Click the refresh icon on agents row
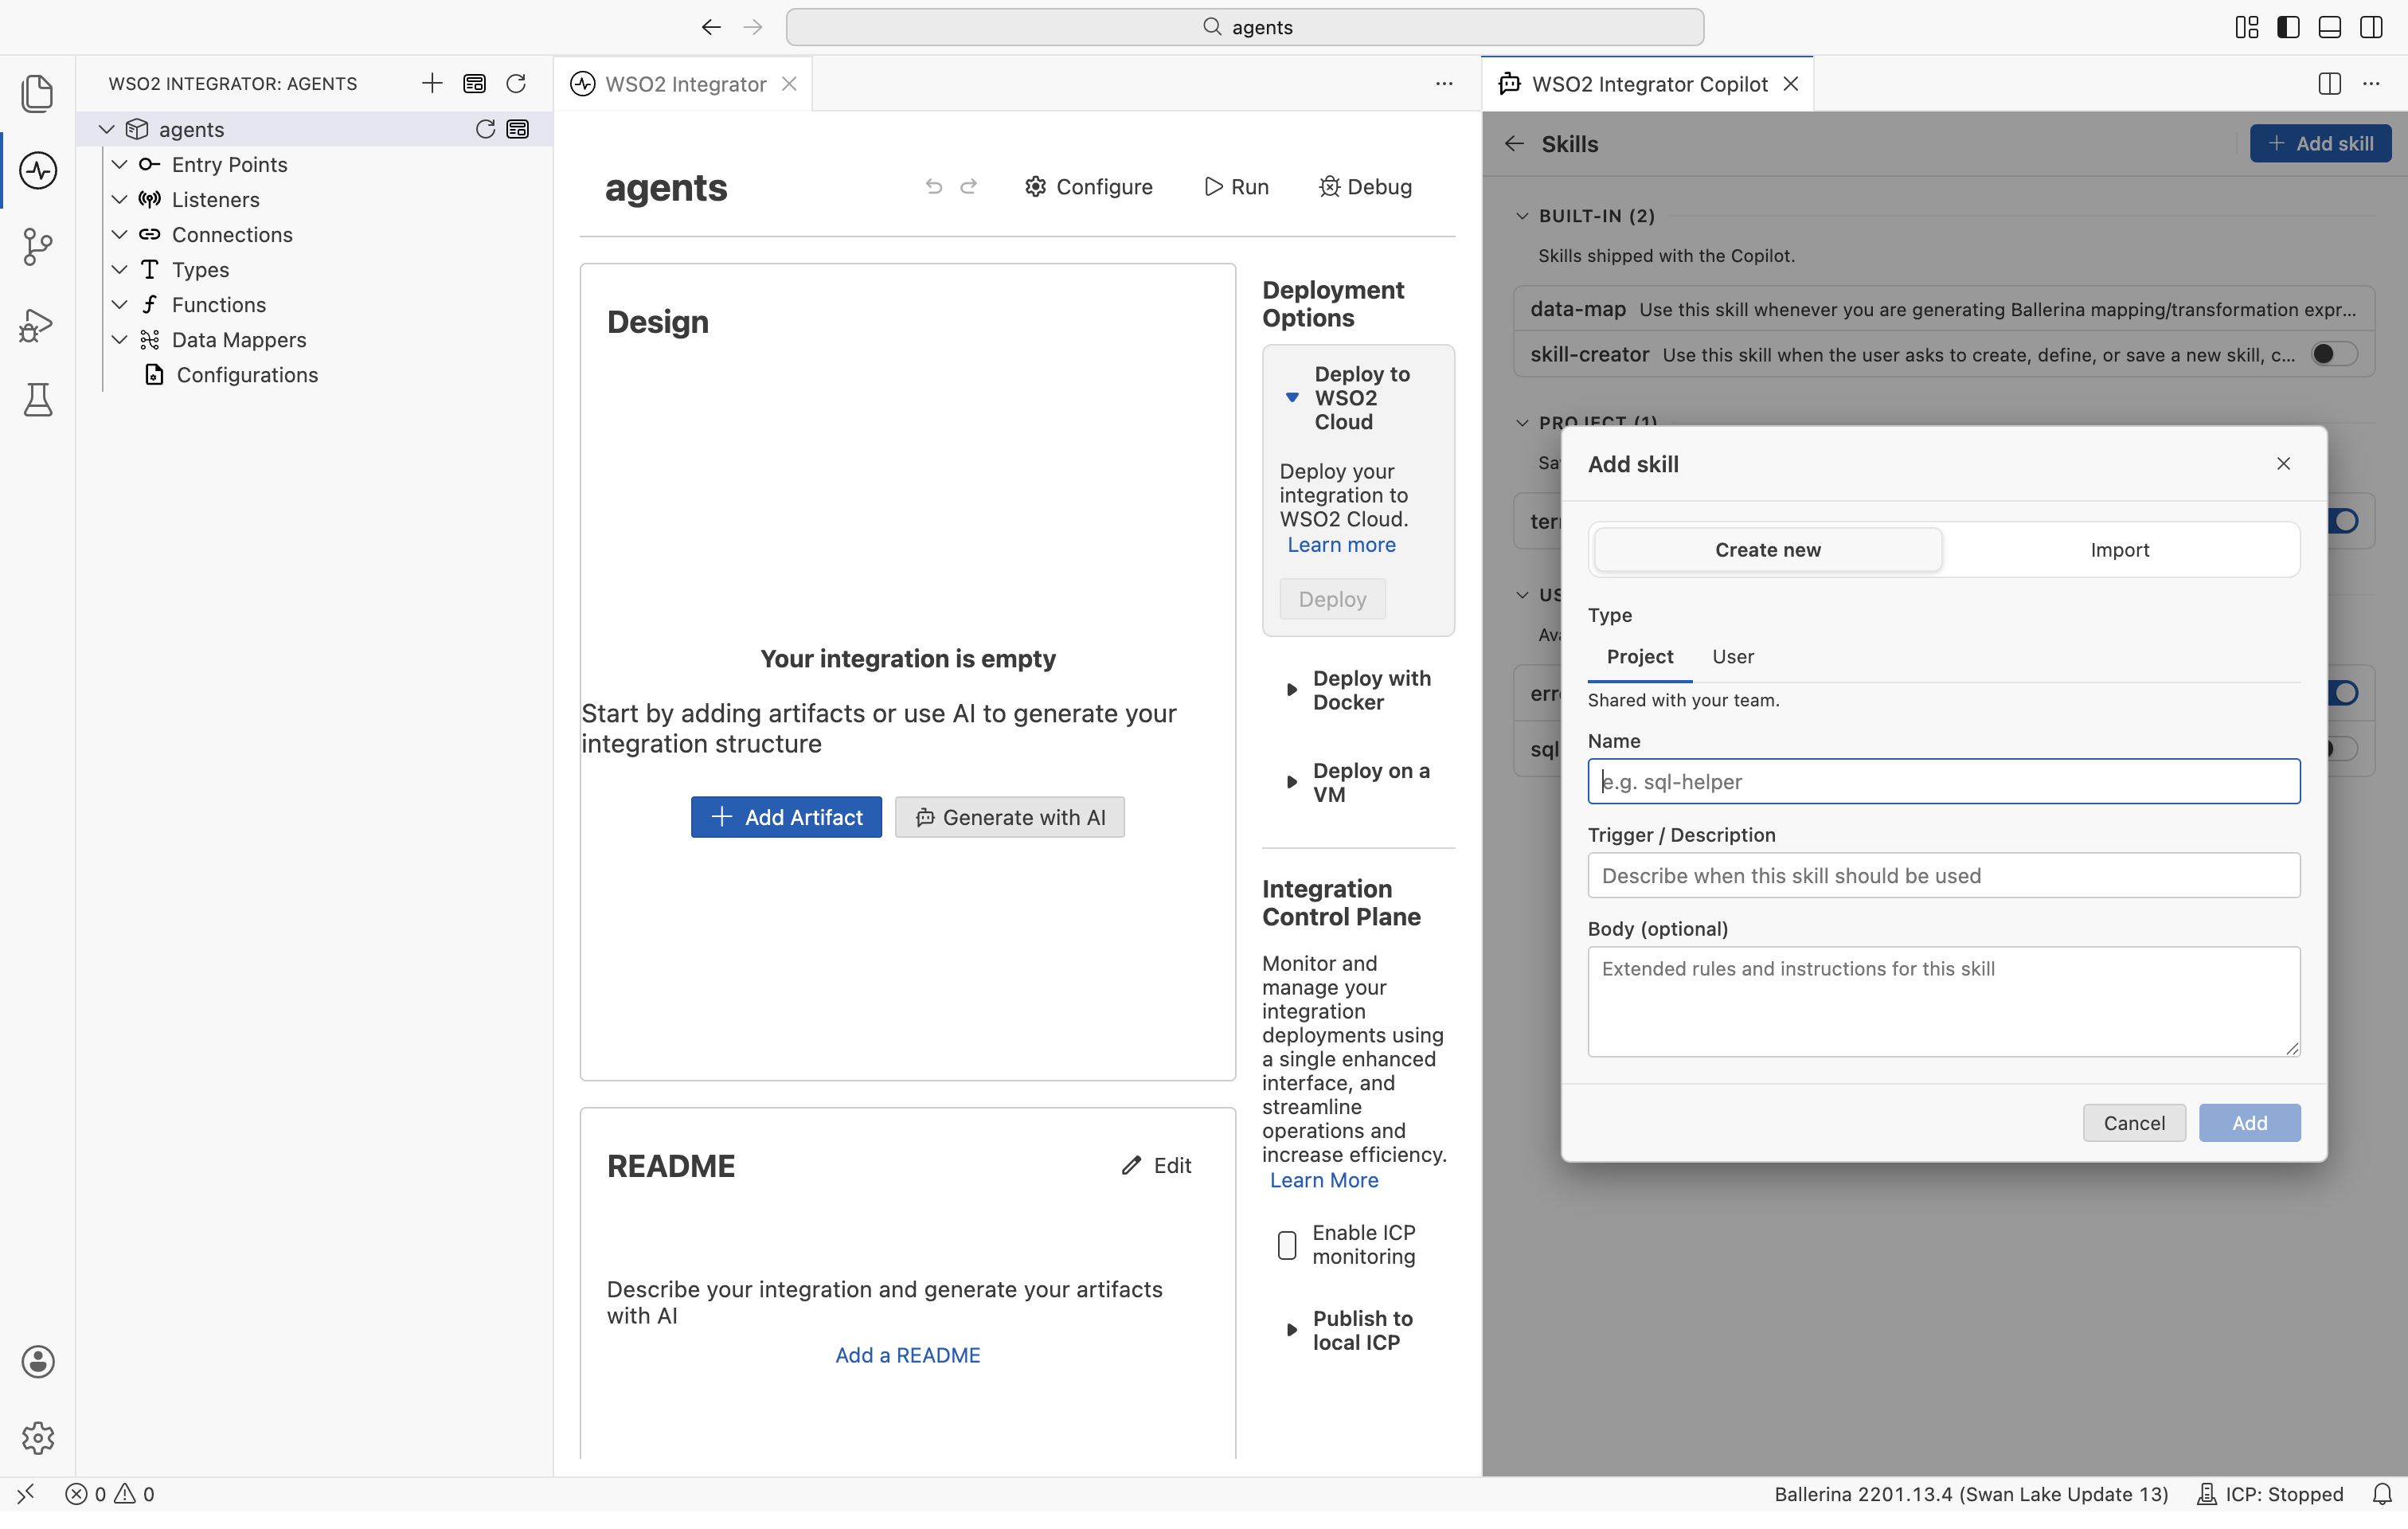 [485, 129]
